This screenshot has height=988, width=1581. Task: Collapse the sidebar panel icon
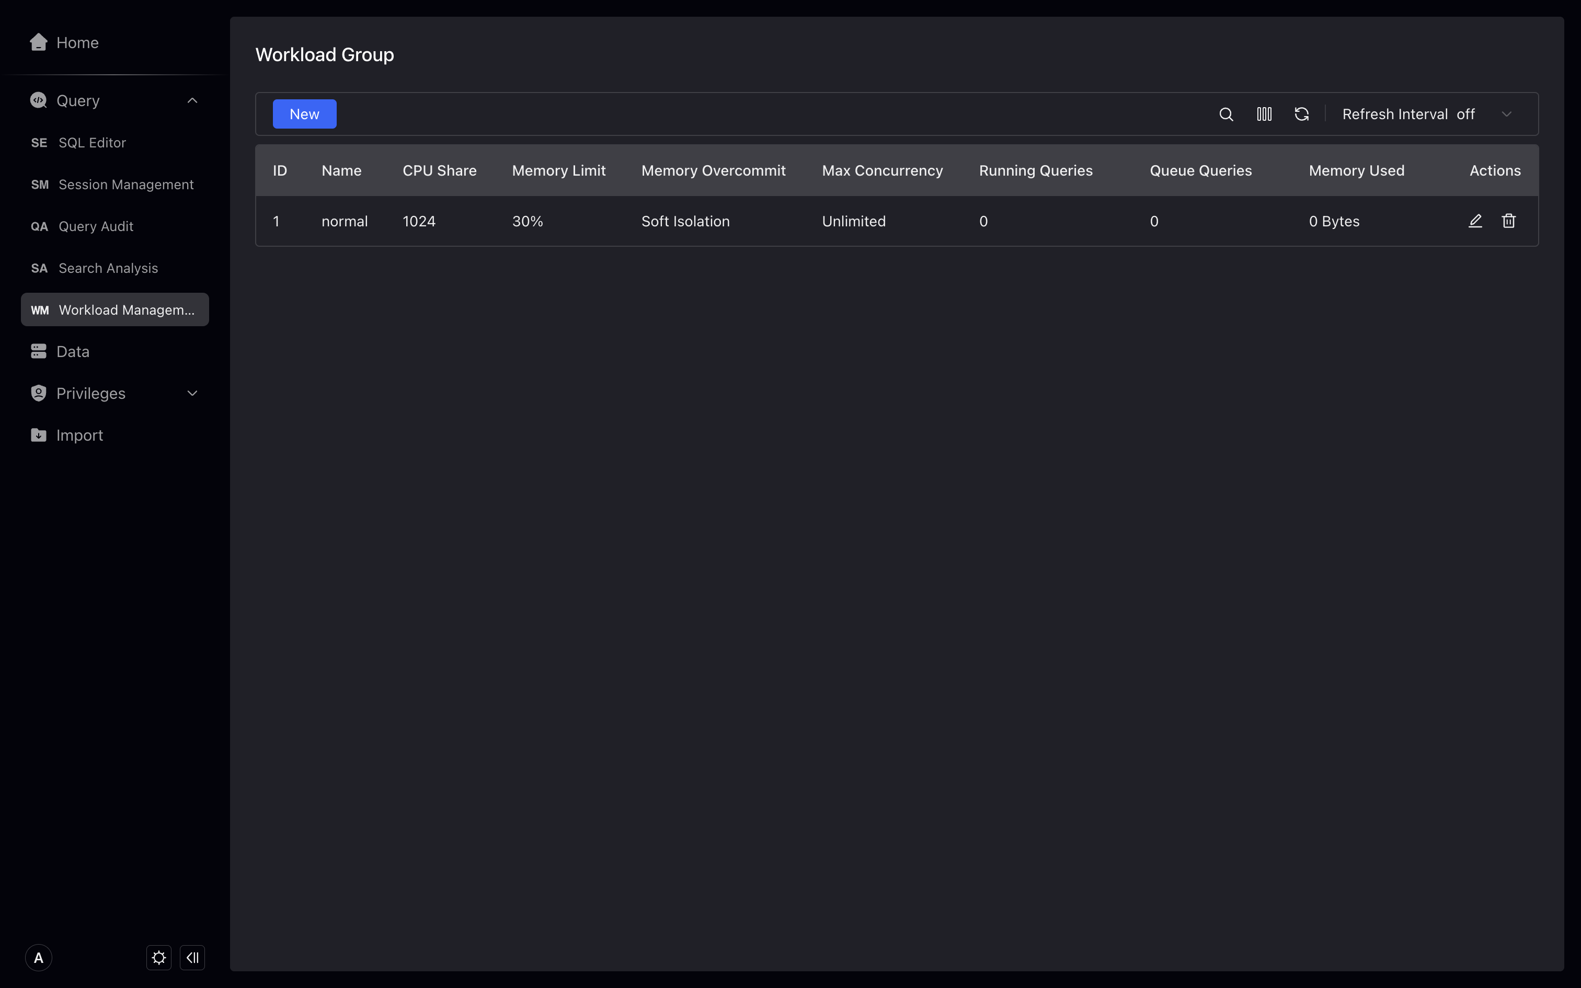pos(192,958)
